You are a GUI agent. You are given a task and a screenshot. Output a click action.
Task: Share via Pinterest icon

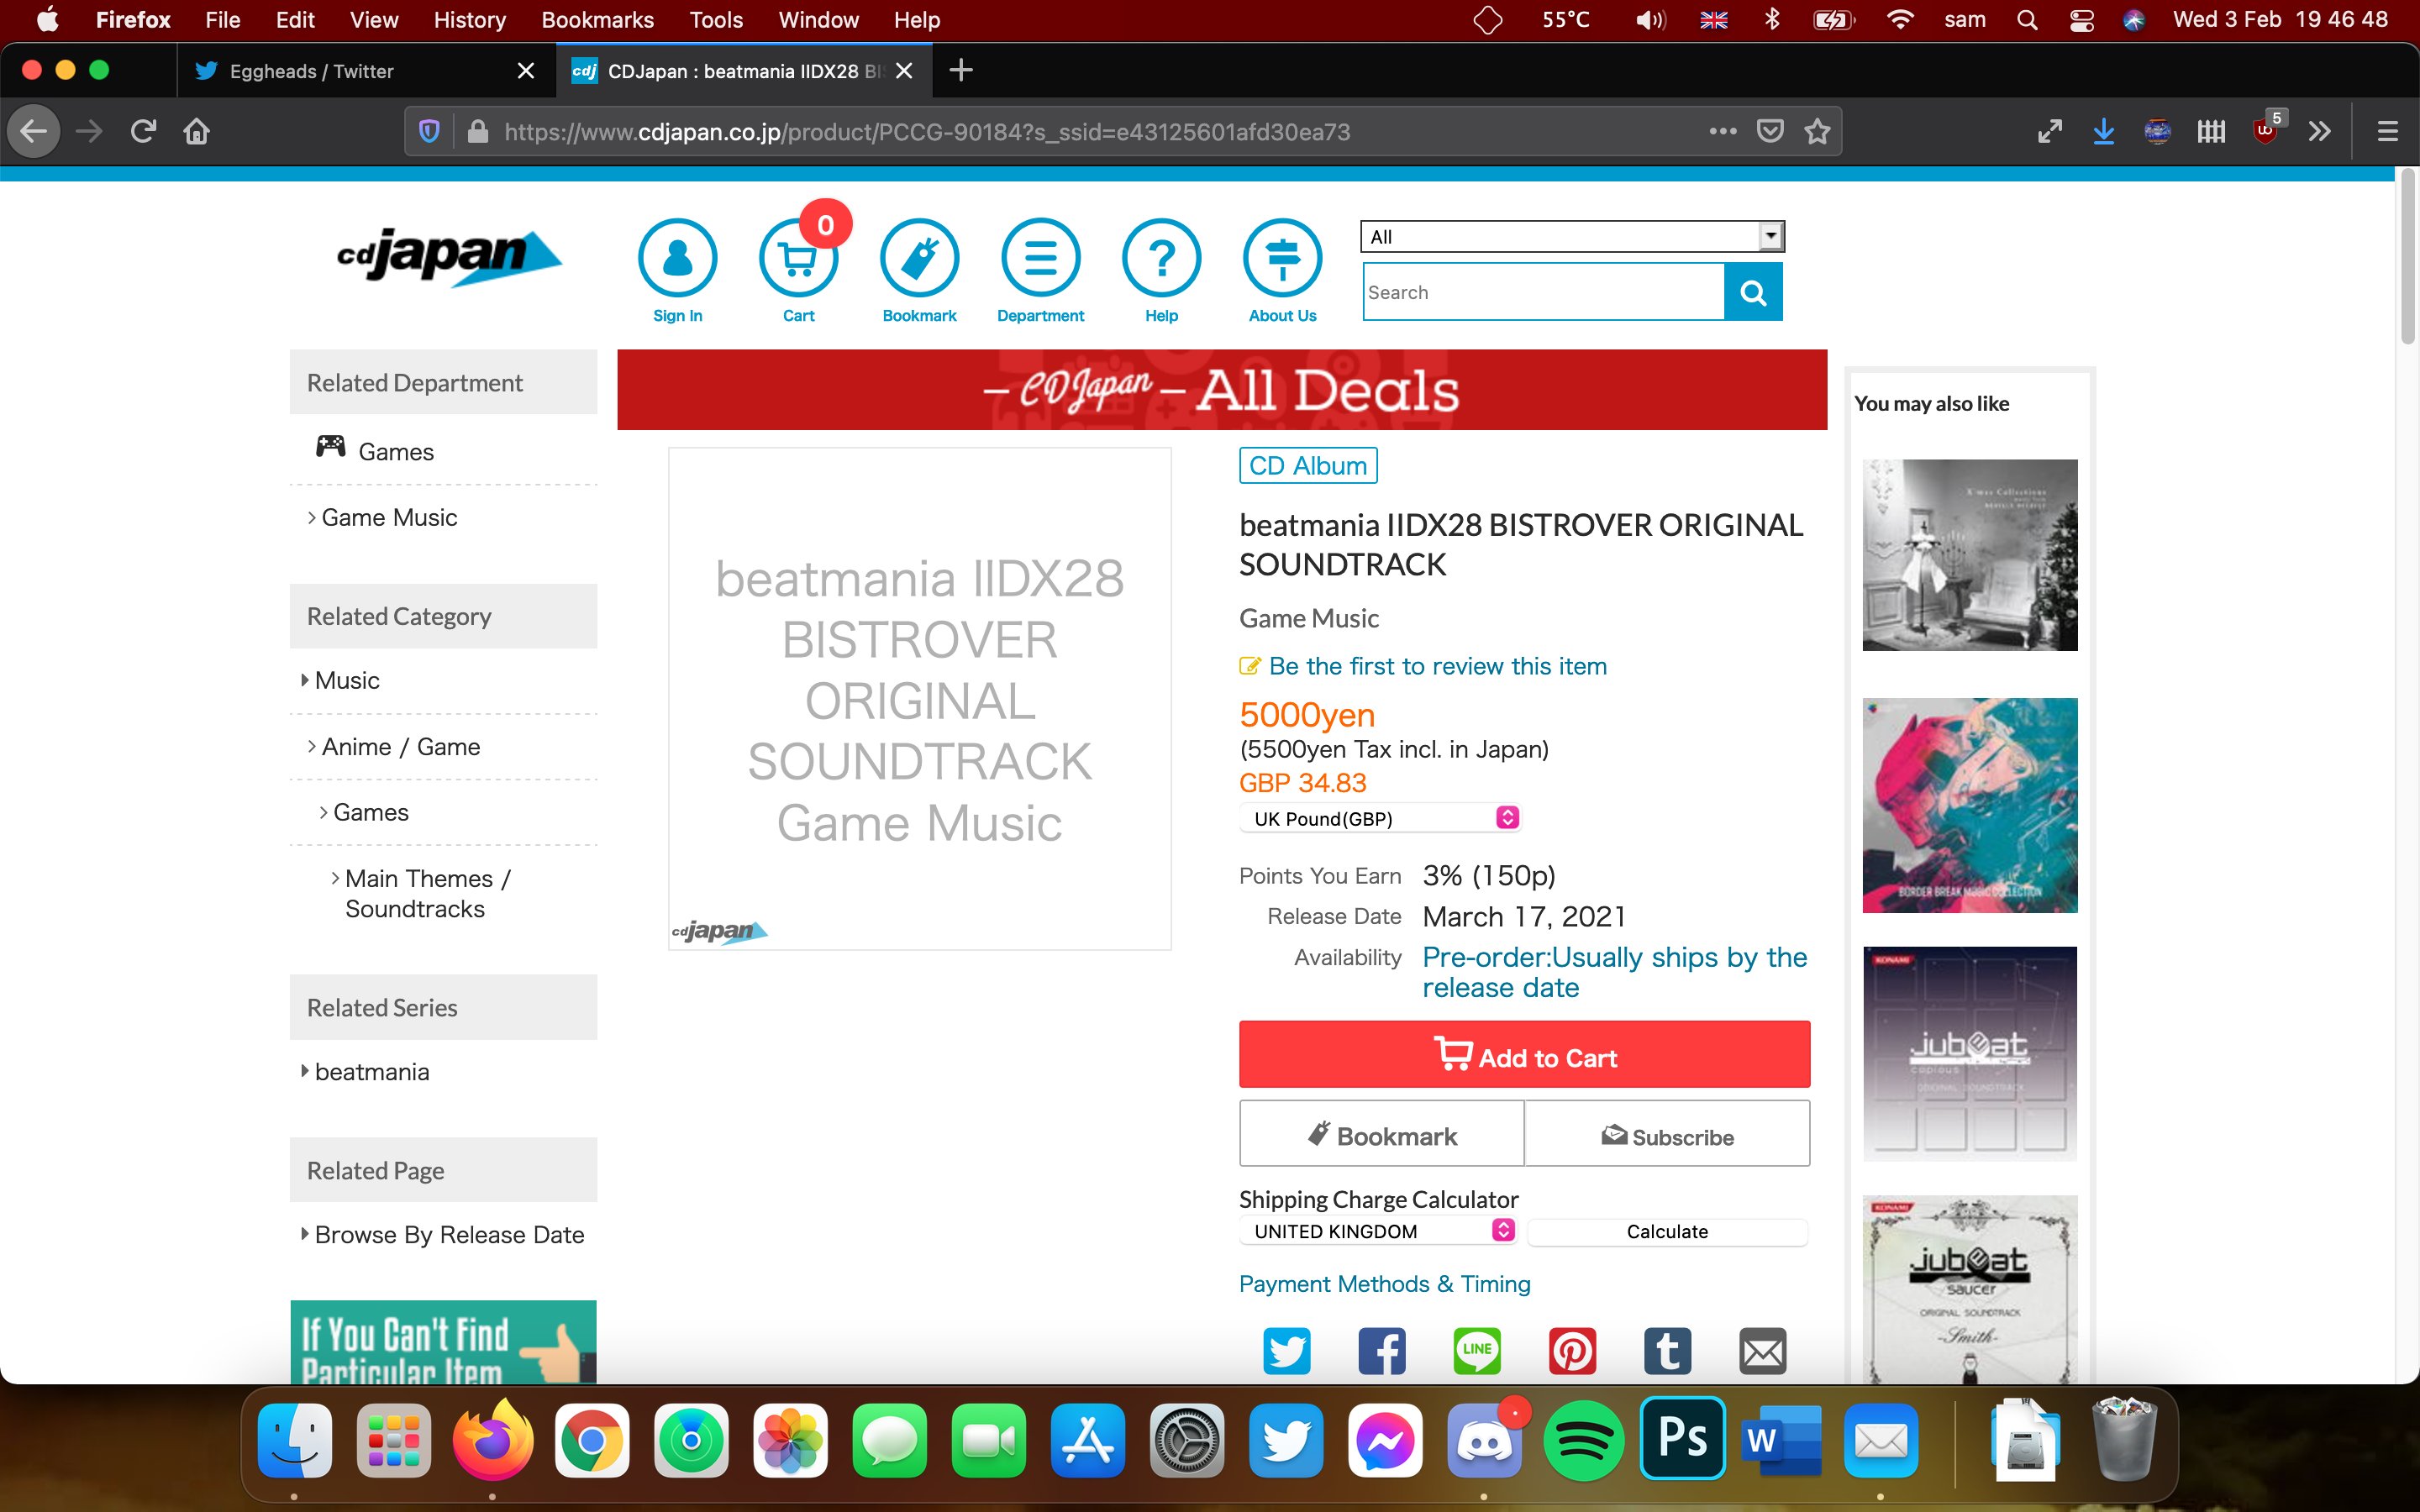(x=1572, y=1352)
